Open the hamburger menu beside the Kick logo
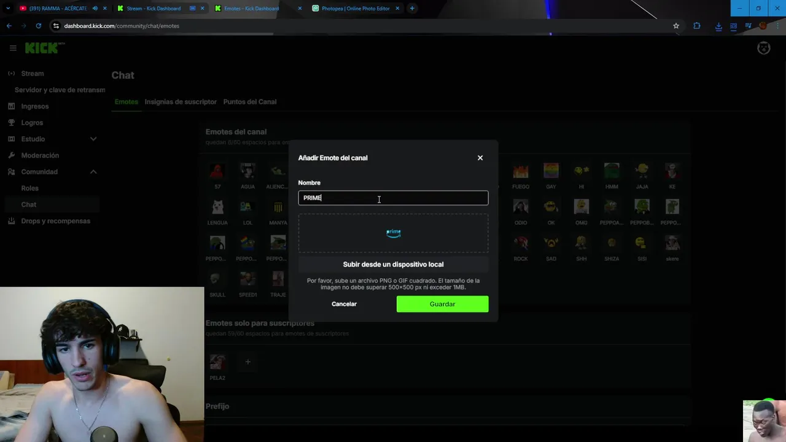Image resolution: width=786 pixels, height=442 pixels. pos(13,48)
